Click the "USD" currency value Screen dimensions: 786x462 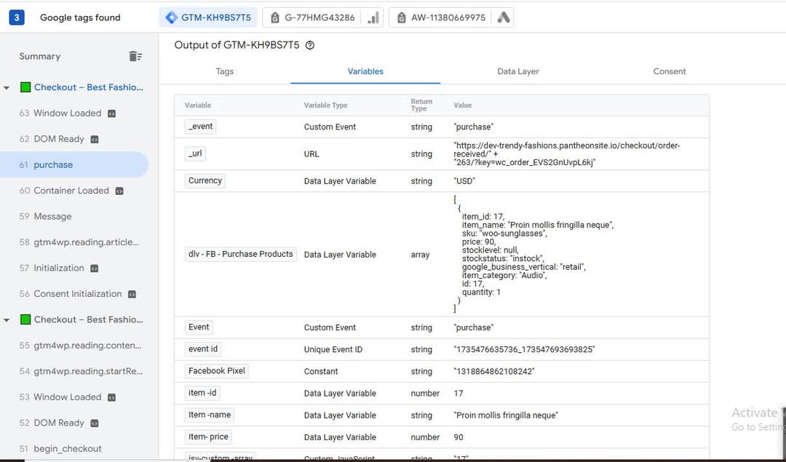pos(464,181)
